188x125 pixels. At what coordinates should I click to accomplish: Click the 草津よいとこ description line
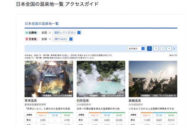tap(47, 109)
